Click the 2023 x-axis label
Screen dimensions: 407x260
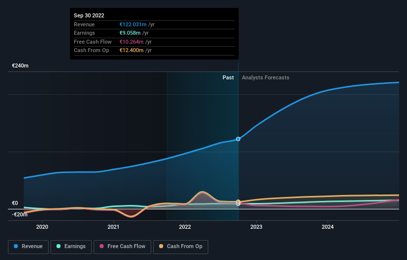pos(256,227)
